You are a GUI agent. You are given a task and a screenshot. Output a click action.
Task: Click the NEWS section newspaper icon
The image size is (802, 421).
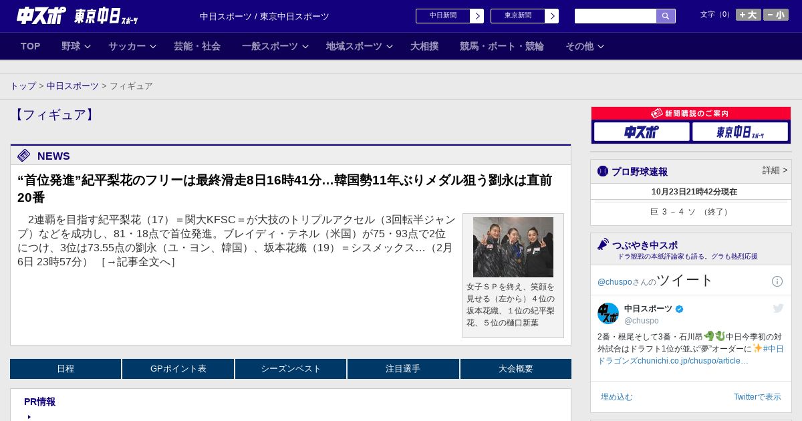click(x=24, y=156)
